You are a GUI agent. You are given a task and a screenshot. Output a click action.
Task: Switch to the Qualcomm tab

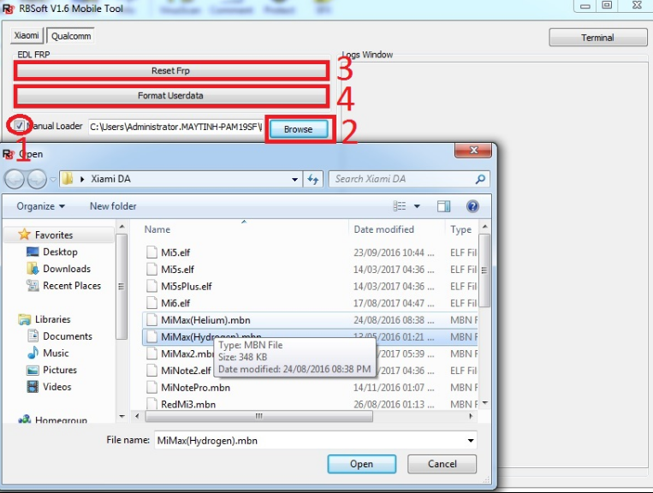point(71,36)
